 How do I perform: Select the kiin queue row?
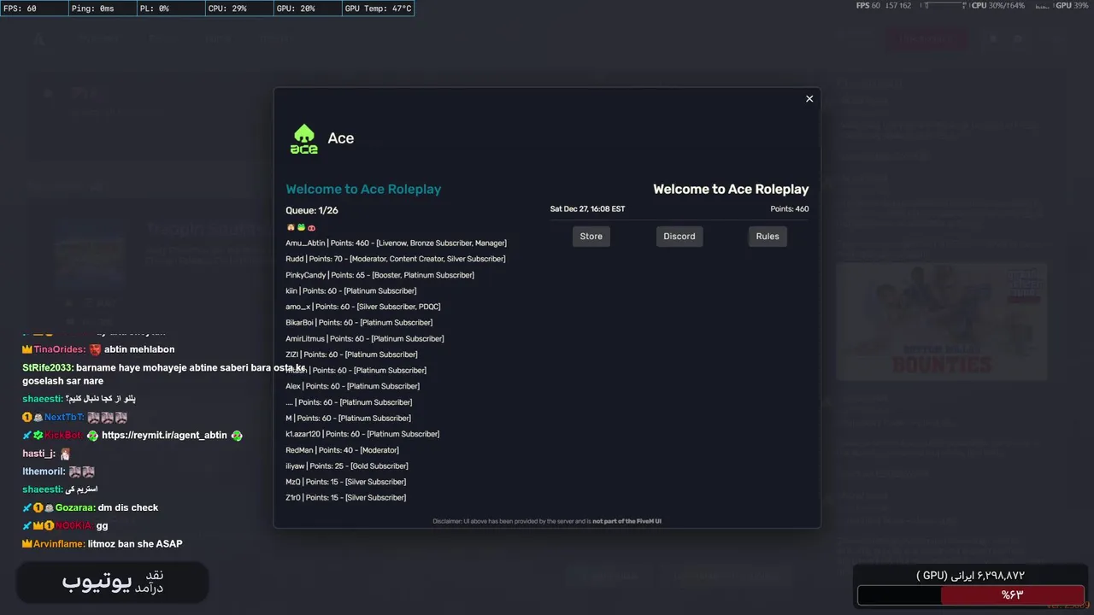point(351,291)
